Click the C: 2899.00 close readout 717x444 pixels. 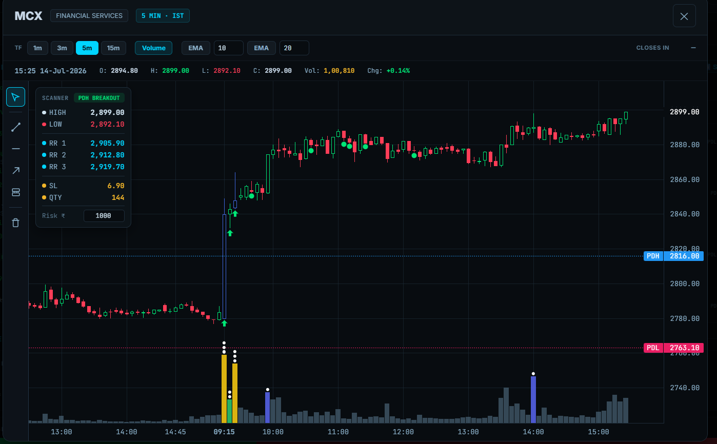pyautogui.click(x=272, y=71)
